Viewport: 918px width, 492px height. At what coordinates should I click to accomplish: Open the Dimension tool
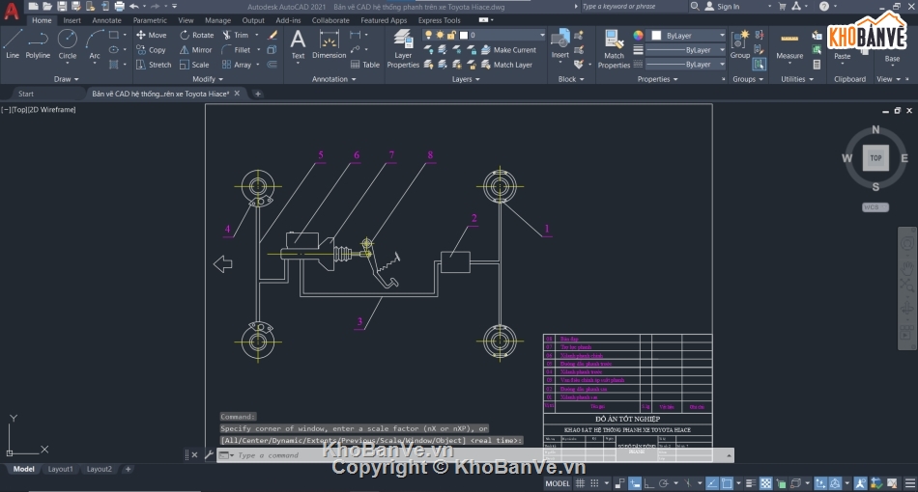coord(329,44)
